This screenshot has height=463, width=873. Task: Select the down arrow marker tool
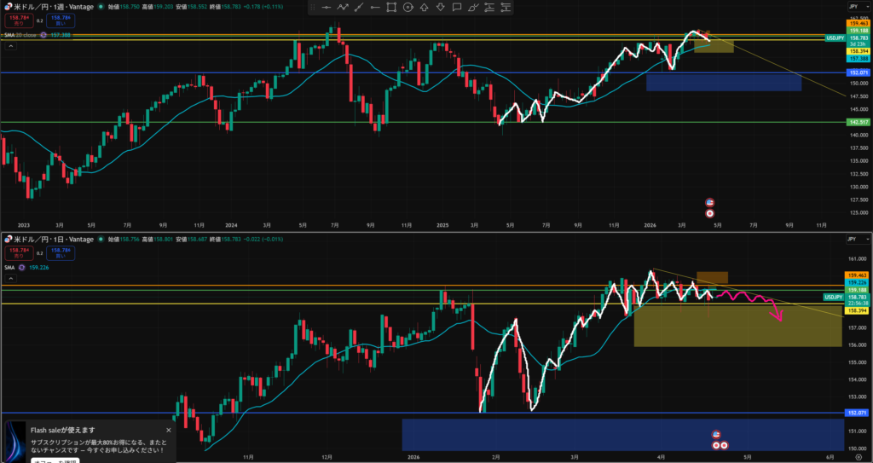440,8
